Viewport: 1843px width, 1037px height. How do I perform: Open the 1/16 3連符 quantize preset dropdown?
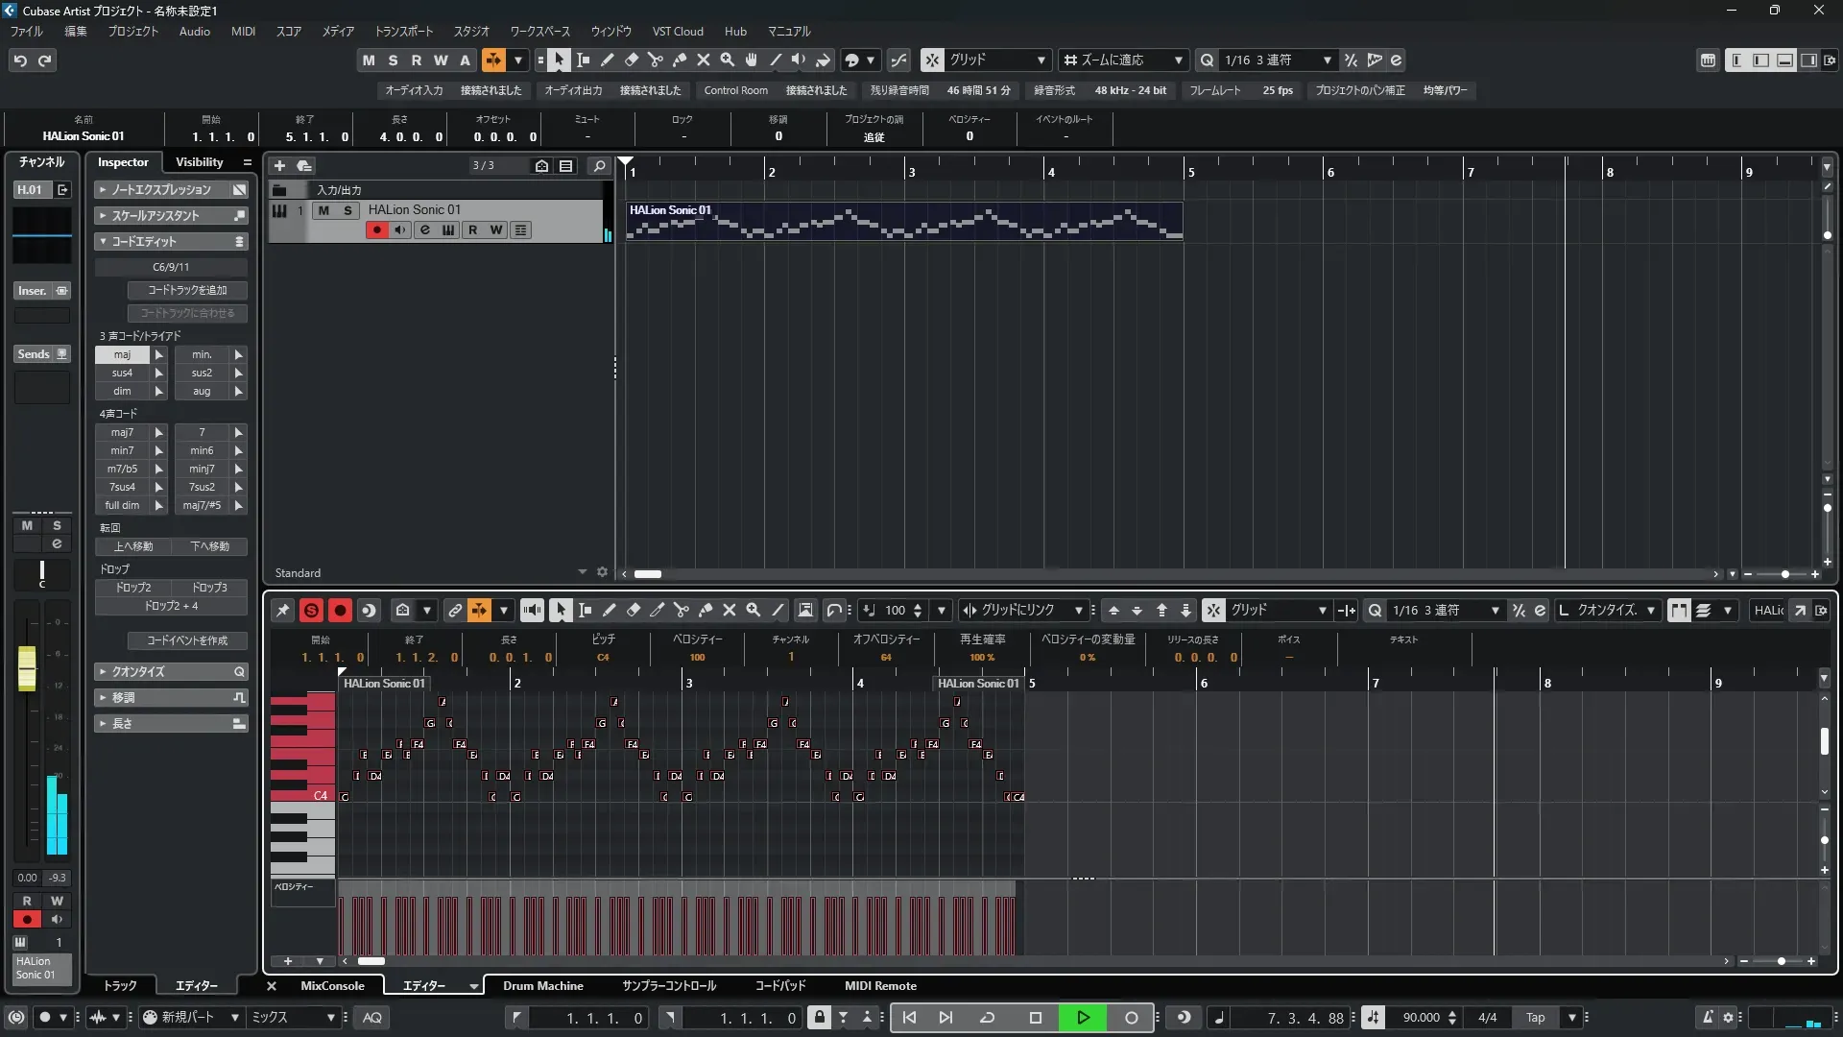(x=1327, y=60)
